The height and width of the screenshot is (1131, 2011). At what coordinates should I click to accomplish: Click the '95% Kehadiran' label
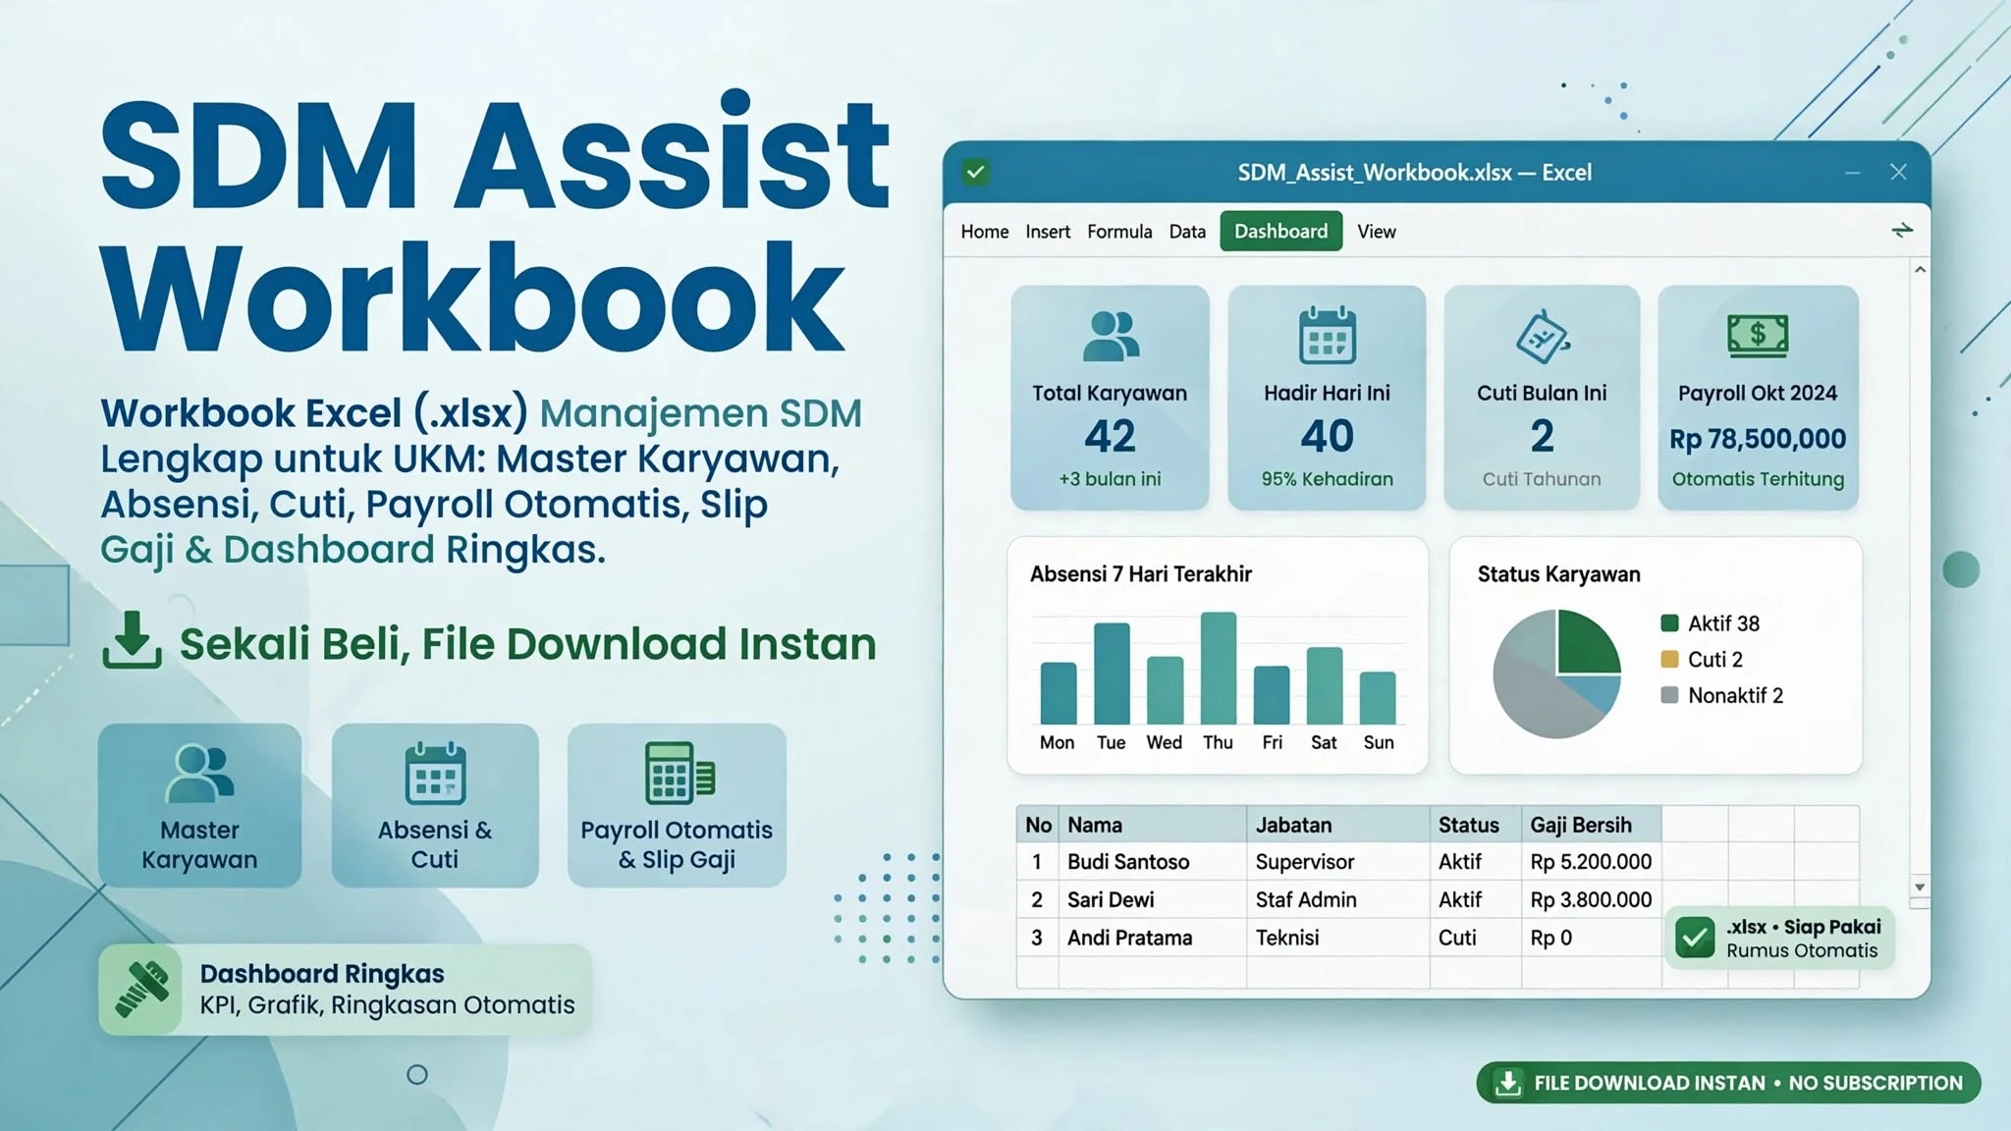[1328, 479]
